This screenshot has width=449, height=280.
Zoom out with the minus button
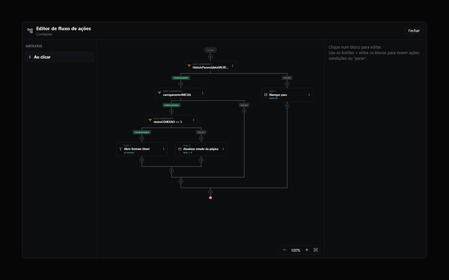click(284, 250)
